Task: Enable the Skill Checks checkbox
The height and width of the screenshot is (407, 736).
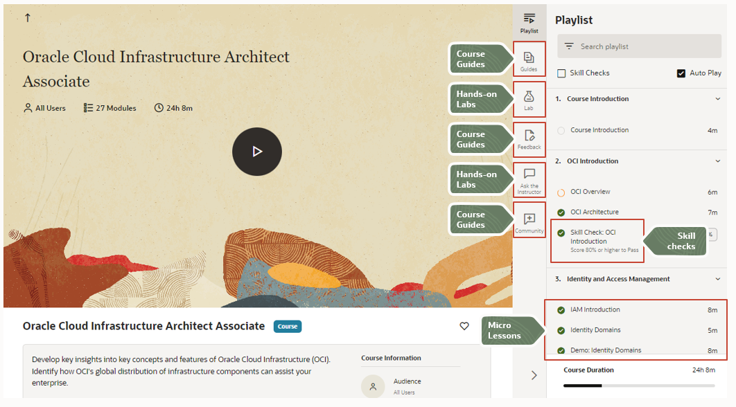Action: pos(561,73)
